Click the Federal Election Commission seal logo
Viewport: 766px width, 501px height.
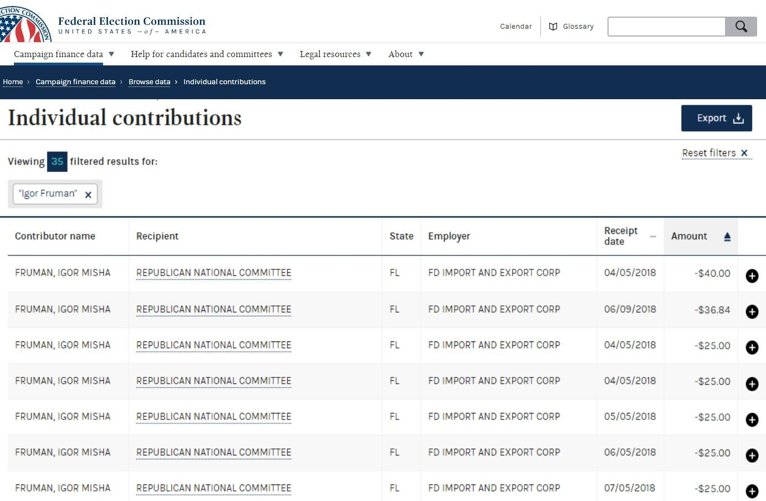click(25, 23)
